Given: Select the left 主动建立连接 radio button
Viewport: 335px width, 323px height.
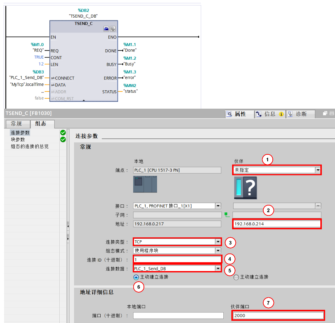Looking at the screenshot, I should point(136,277).
